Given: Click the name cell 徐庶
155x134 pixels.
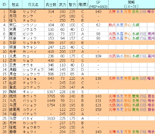Looking at the screenshot, I should coord(13,78).
